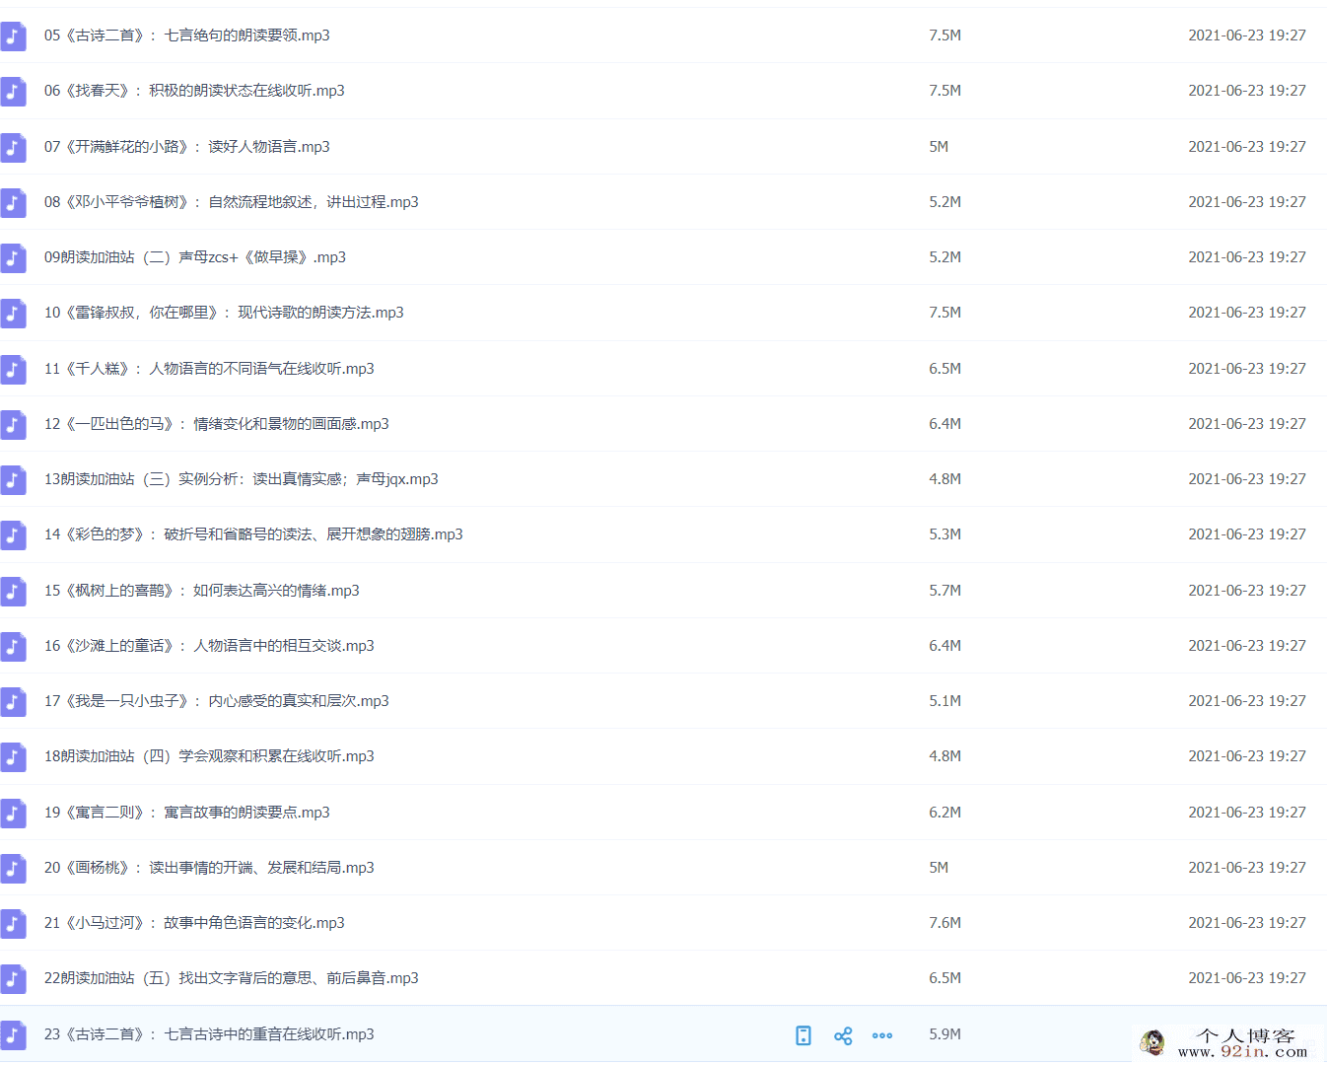Open 23《古诗二首》：七言古诗中的重音在线收听.mp3
This screenshot has height=1065, width=1327.
[209, 1034]
